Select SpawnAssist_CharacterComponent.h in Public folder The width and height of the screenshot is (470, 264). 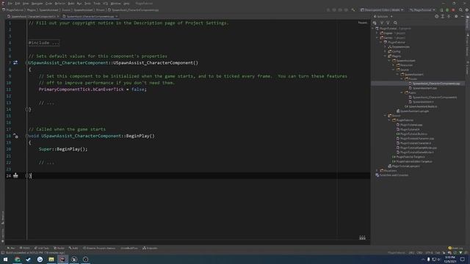(x=433, y=98)
